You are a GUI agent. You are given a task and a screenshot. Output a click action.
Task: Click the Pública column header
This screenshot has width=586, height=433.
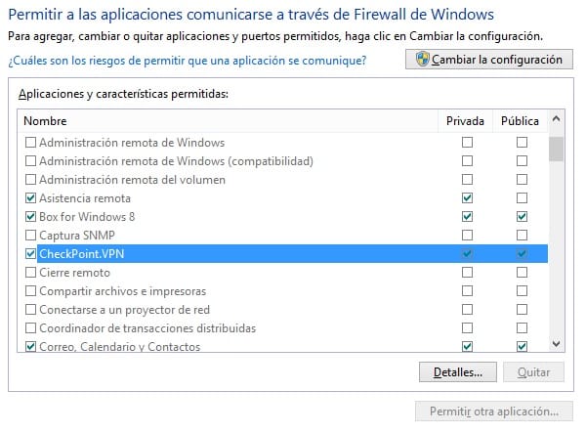point(520,121)
